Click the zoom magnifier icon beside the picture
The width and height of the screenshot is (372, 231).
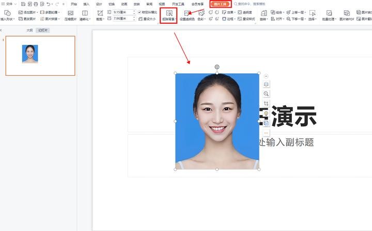click(x=266, y=94)
